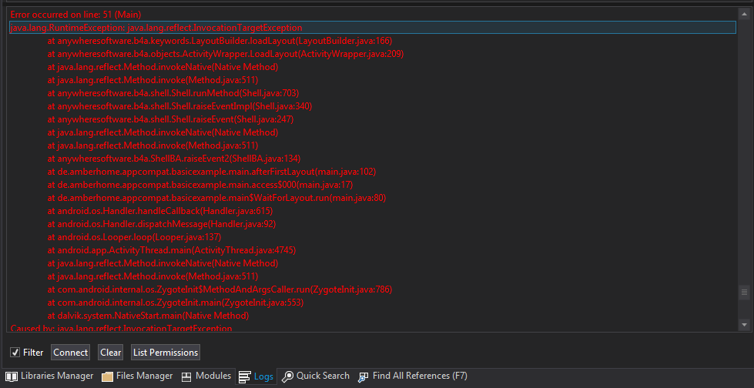Click the Logs lines icon
Screen dimensions: 754x388
[x=244, y=376]
